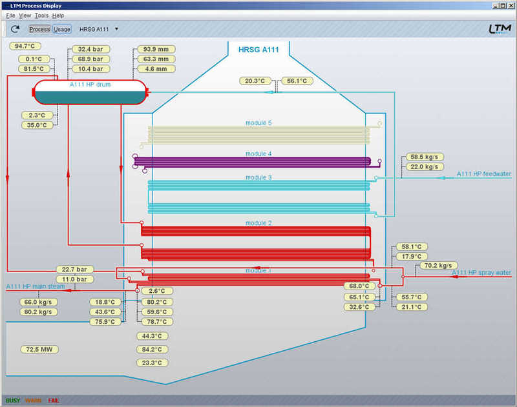The width and height of the screenshot is (517, 407).
Task: Click the LTM logo icon
Action: pos(499,30)
